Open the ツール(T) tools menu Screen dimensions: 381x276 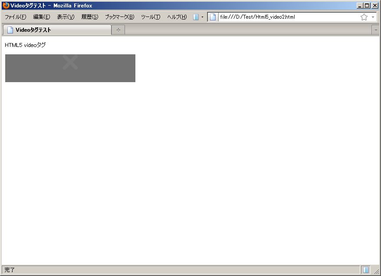(x=151, y=17)
